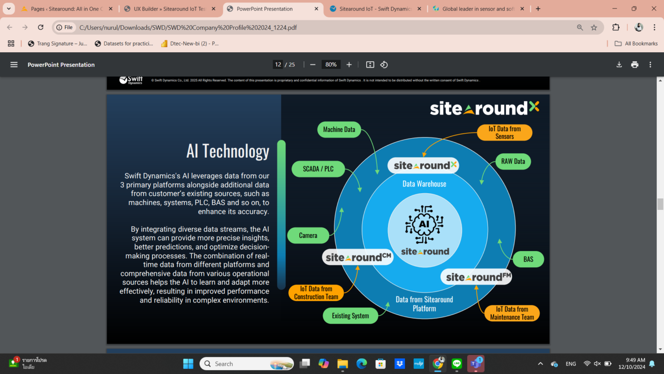664x374 pixels.
Task: Open the PDF sidebar hamburger menu
Action: [x=14, y=65]
